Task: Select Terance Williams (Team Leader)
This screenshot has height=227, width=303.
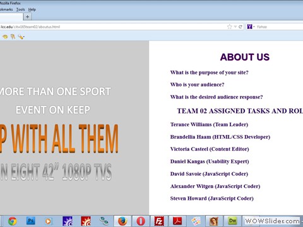Action: click(209, 125)
